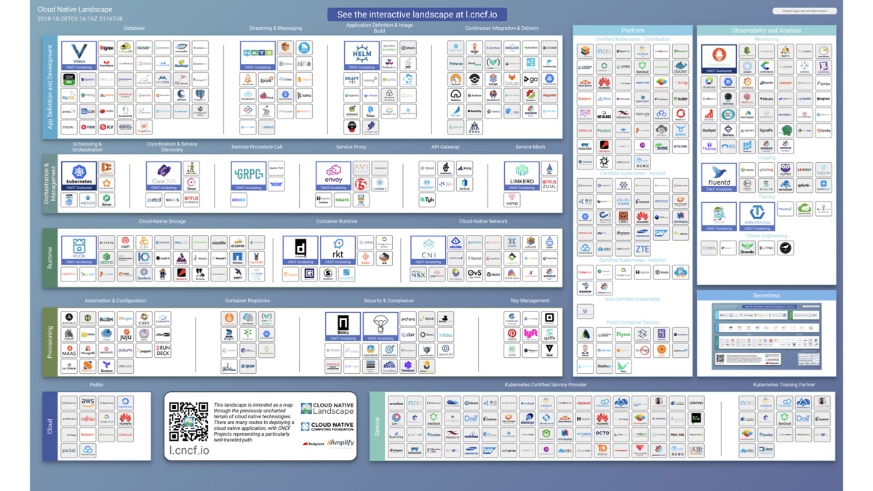Open the Fujitsu logo in Public cloud
This screenshot has height=491, width=873.
tap(87, 418)
